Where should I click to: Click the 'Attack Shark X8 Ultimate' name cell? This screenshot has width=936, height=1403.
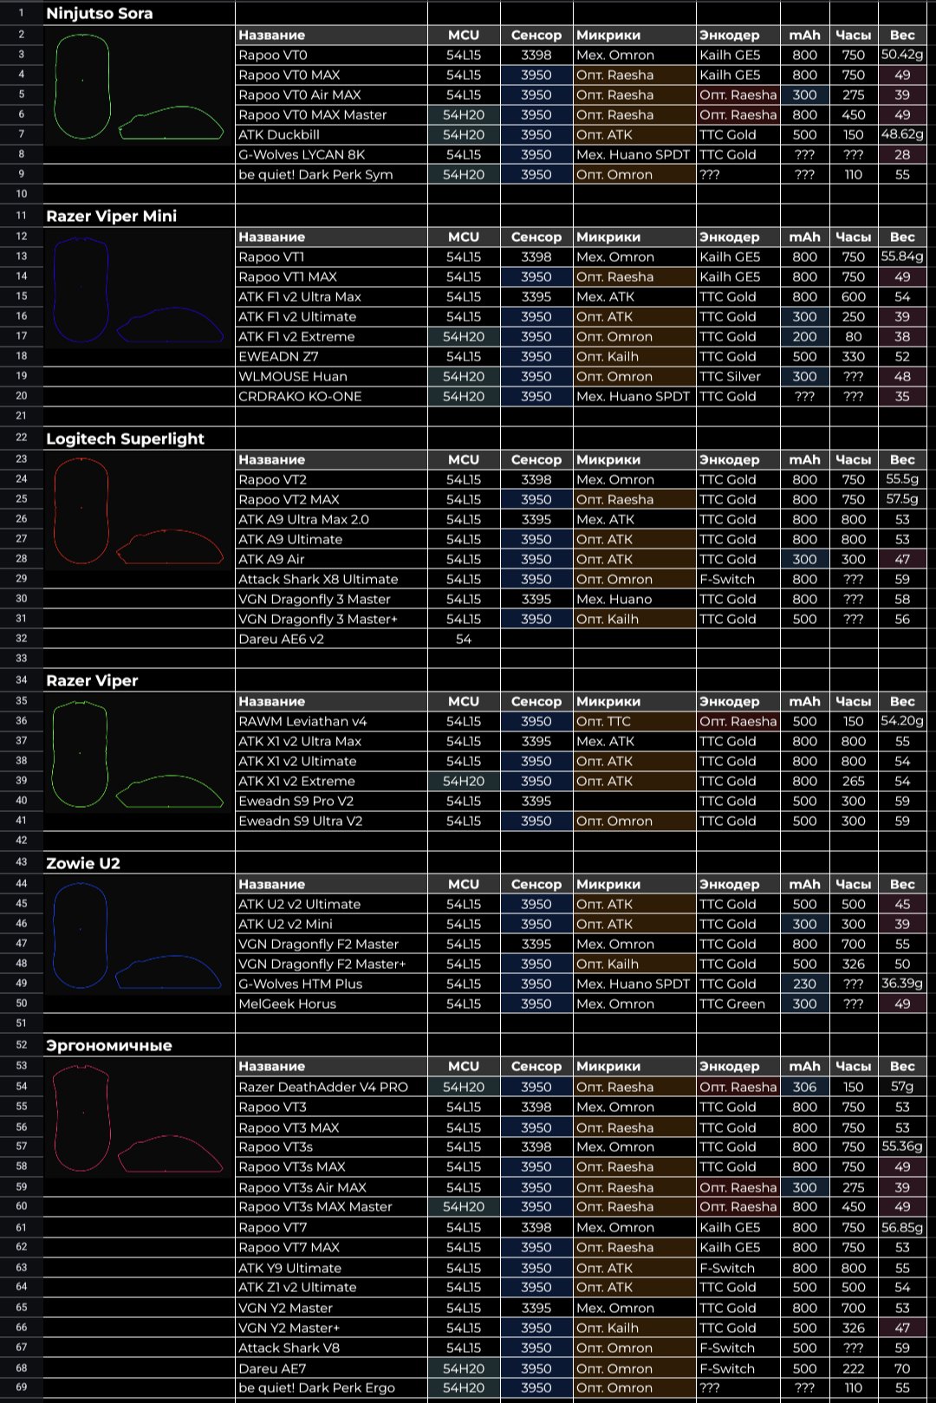click(x=332, y=579)
